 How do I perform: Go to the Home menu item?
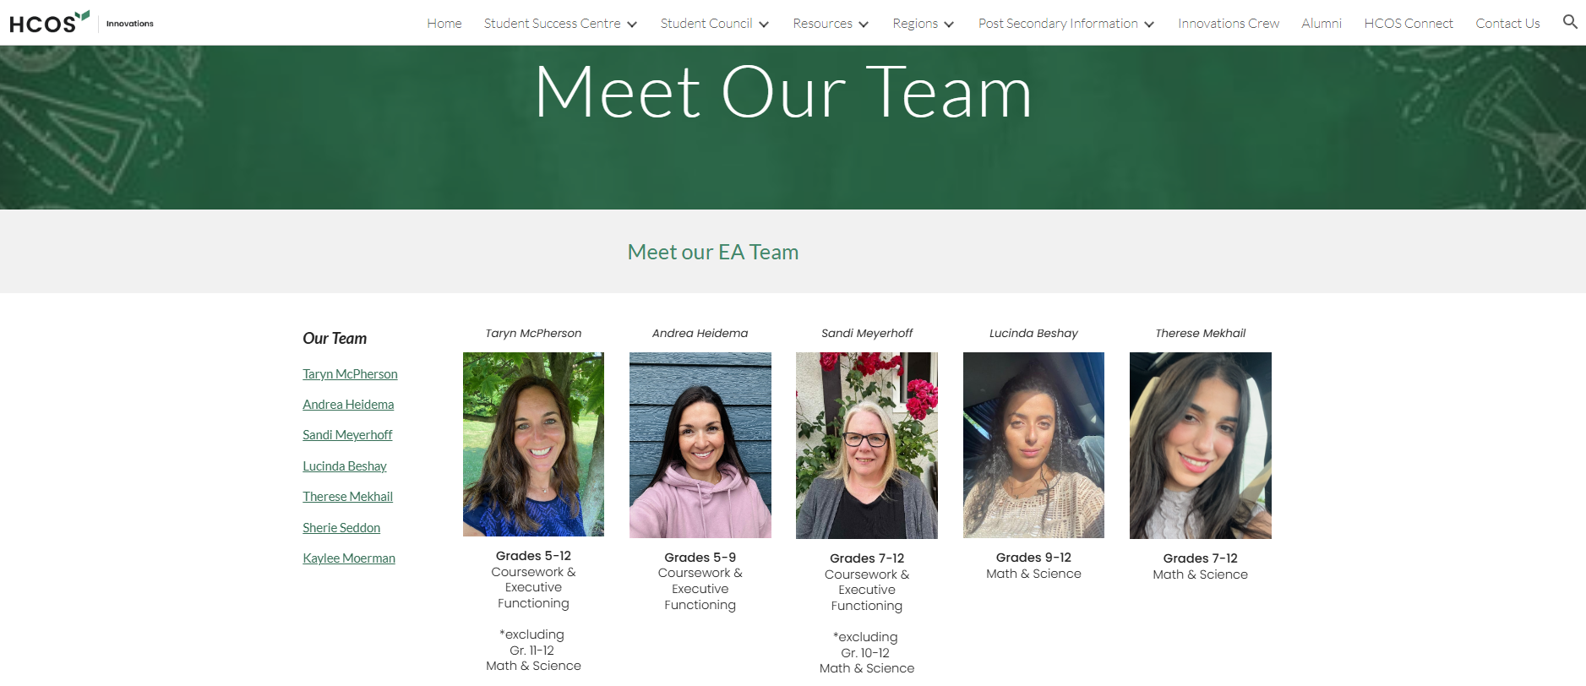pos(444,24)
